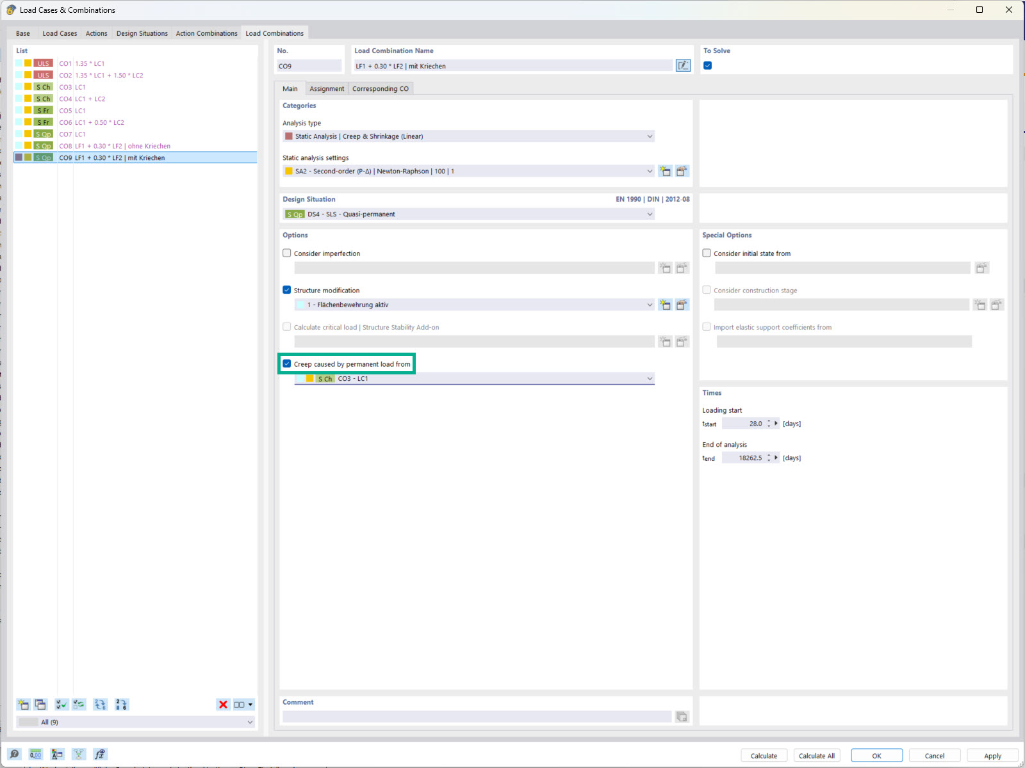Uncheck the To Solve checkbox
The width and height of the screenshot is (1025, 768).
[x=707, y=65]
